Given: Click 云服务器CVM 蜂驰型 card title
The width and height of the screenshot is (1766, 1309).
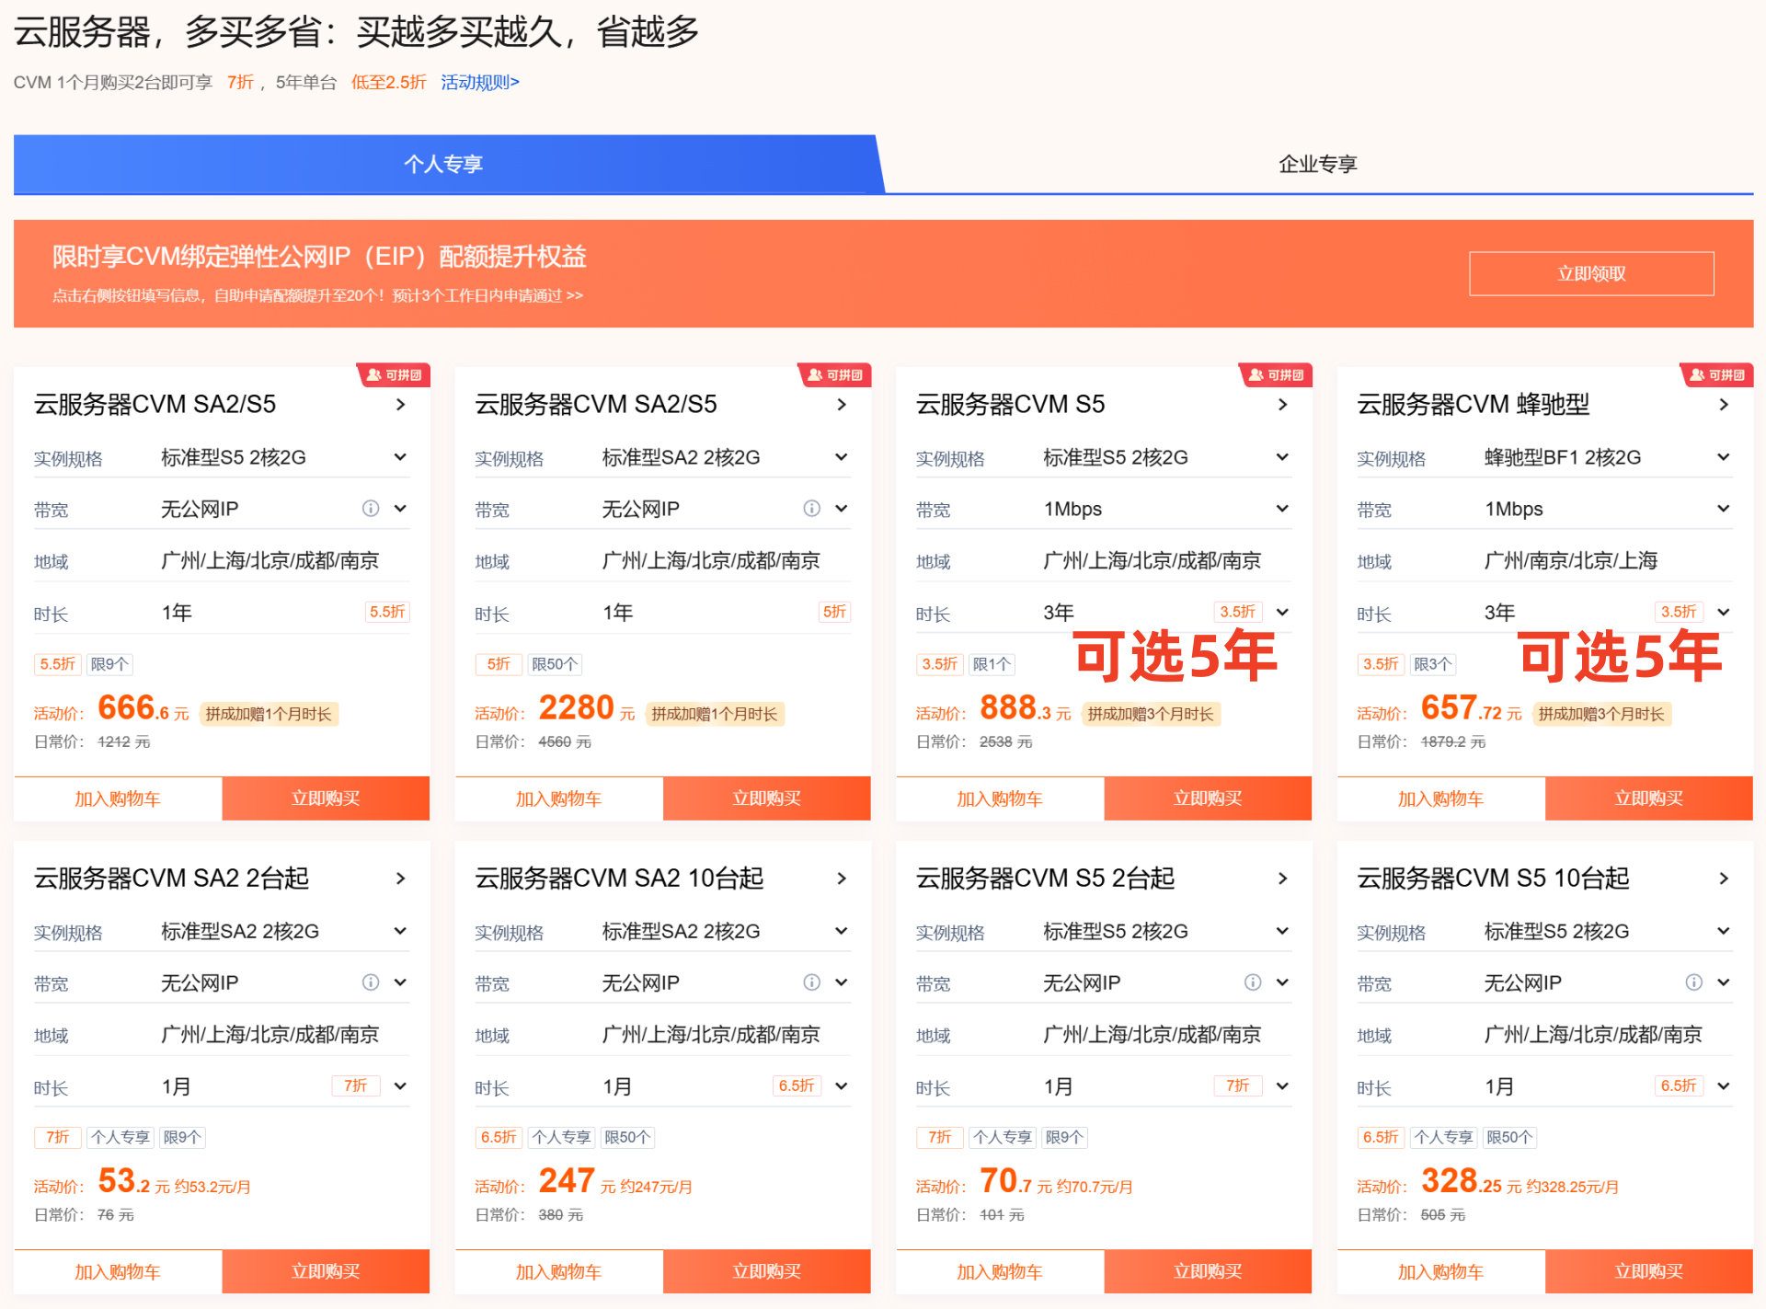Looking at the screenshot, I should [x=1474, y=404].
